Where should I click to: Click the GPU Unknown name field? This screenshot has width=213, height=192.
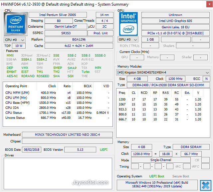175,15
